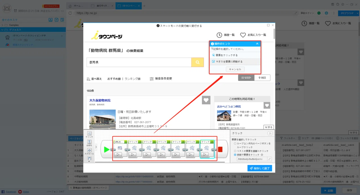Open おかべどうぶつ病院 listing link

point(229,107)
